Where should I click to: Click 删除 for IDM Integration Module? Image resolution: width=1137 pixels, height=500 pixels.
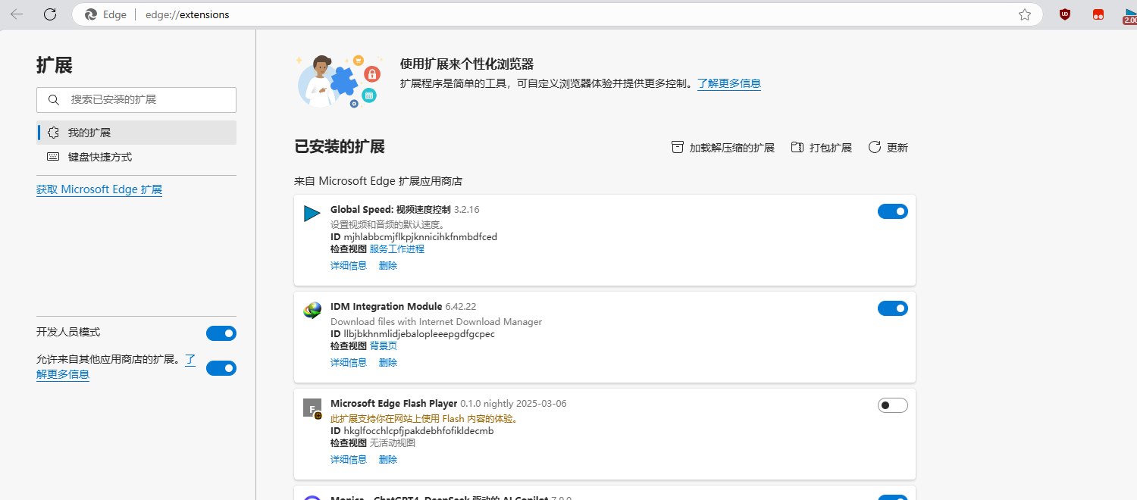click(x=388, y=362)
